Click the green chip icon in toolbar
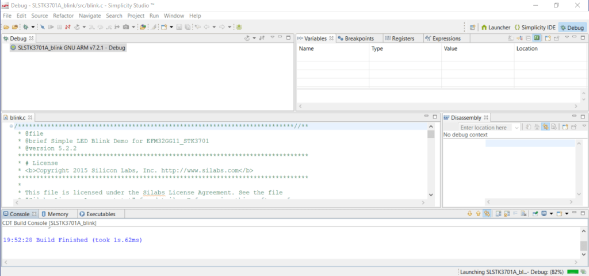 pyautogui.click(x=239, y=27)
